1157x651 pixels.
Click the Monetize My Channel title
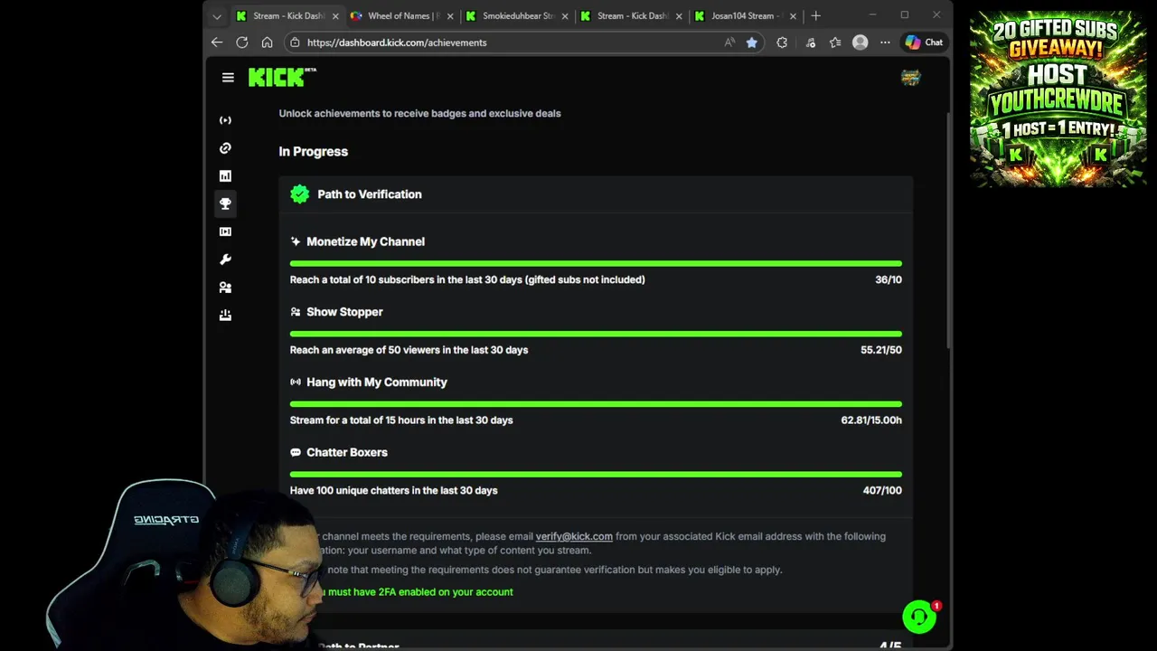coord(365,241)
